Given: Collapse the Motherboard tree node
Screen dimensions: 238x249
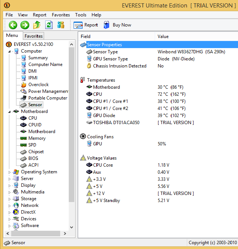Looking at the screenshot, I should tap(9, 112).
